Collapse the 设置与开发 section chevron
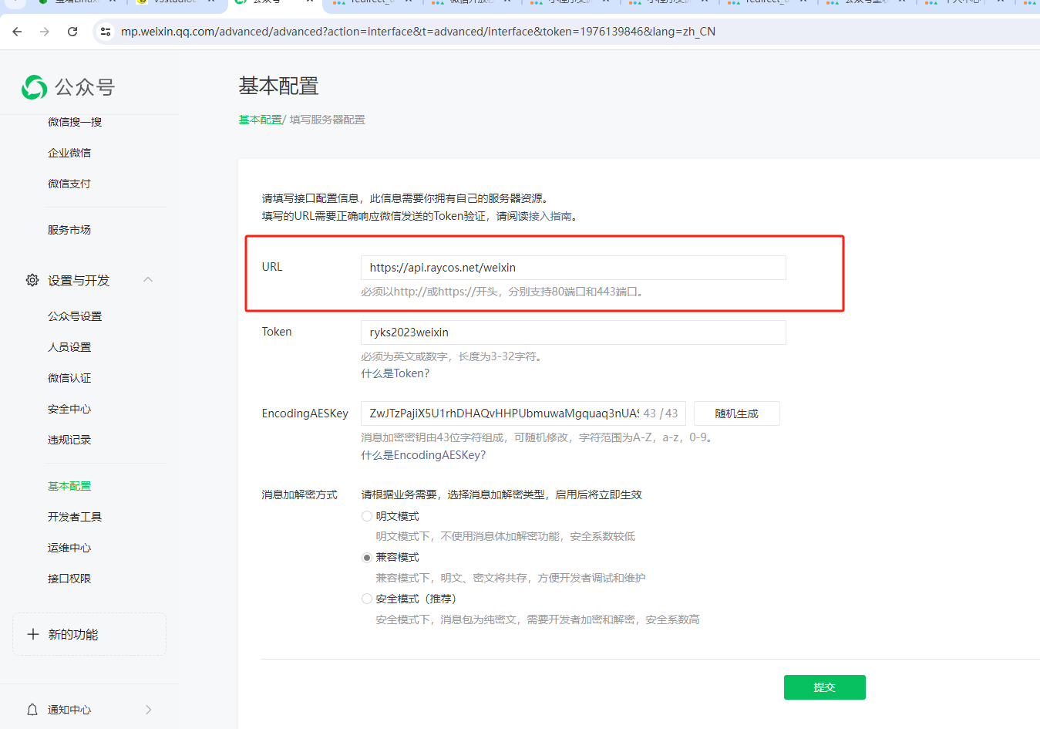The image size is (1040, 729). coord(148,279)
